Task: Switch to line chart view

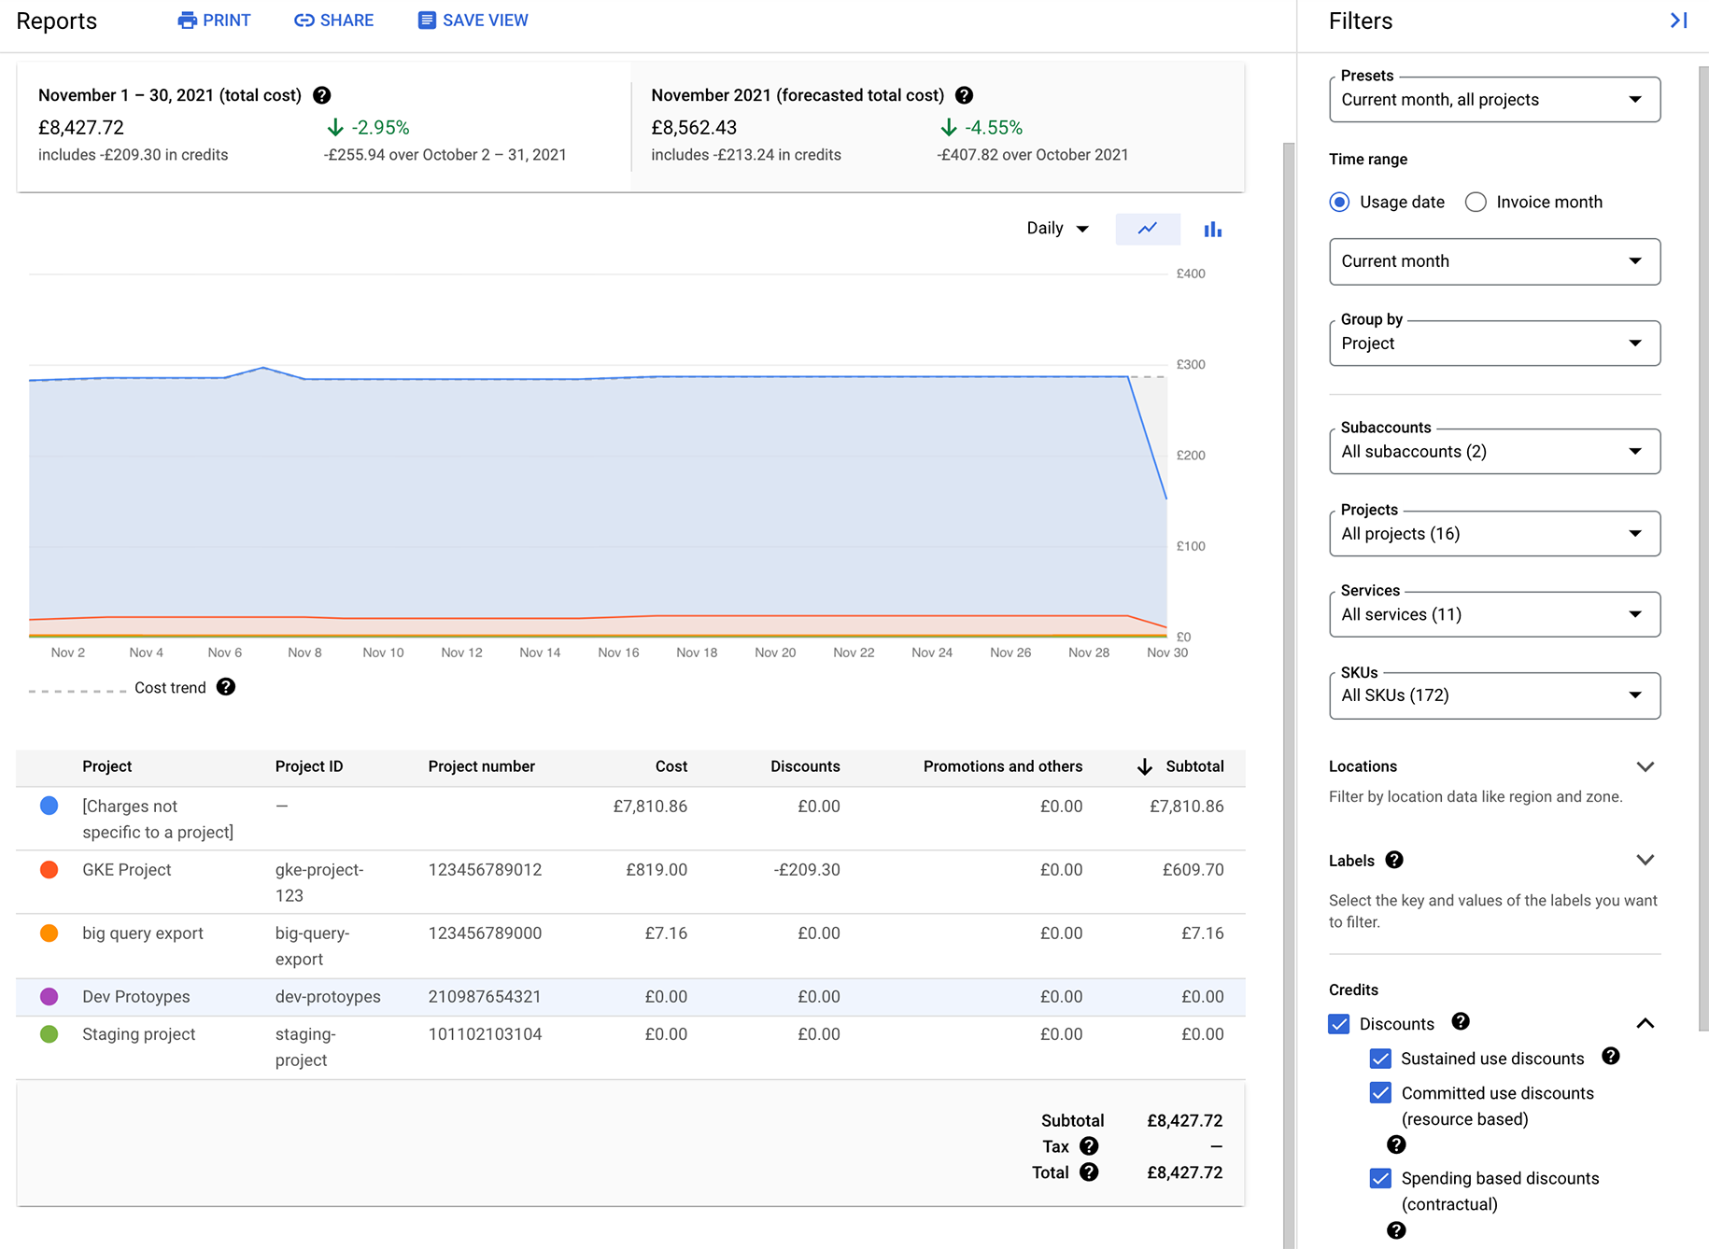Action: (x=1147, y=229)
